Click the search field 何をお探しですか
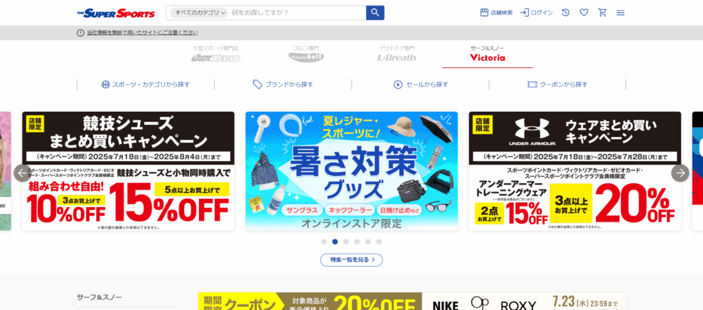 click(x=297, y=12)
